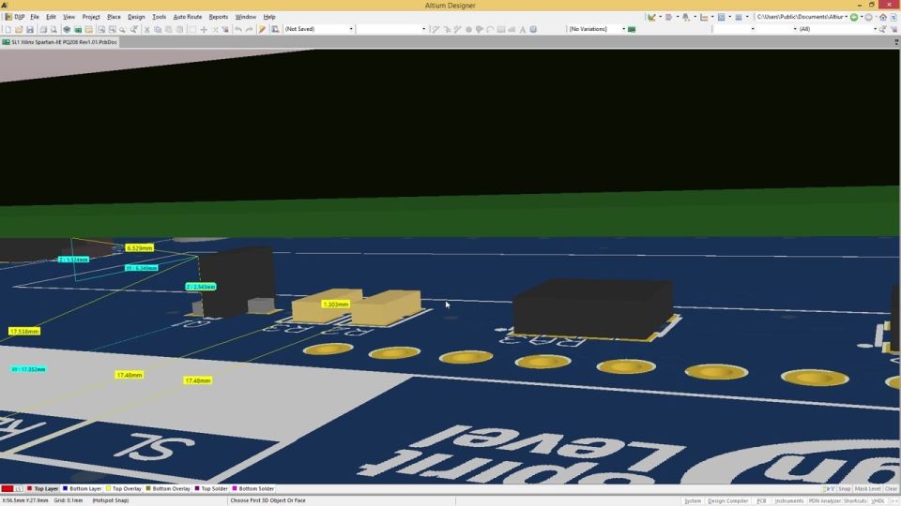Click the Design Compiler panel button
The image size is (901, 506).
[x=727, y=500]
